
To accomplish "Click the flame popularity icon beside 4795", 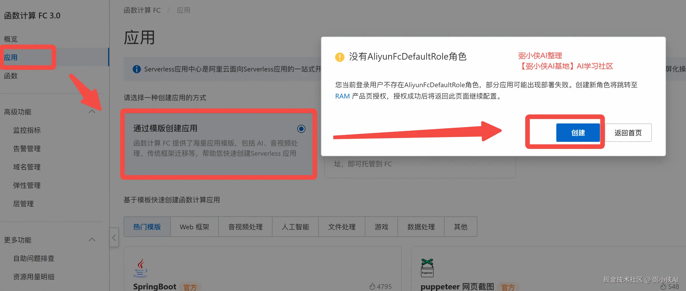I will pos(372,286).
